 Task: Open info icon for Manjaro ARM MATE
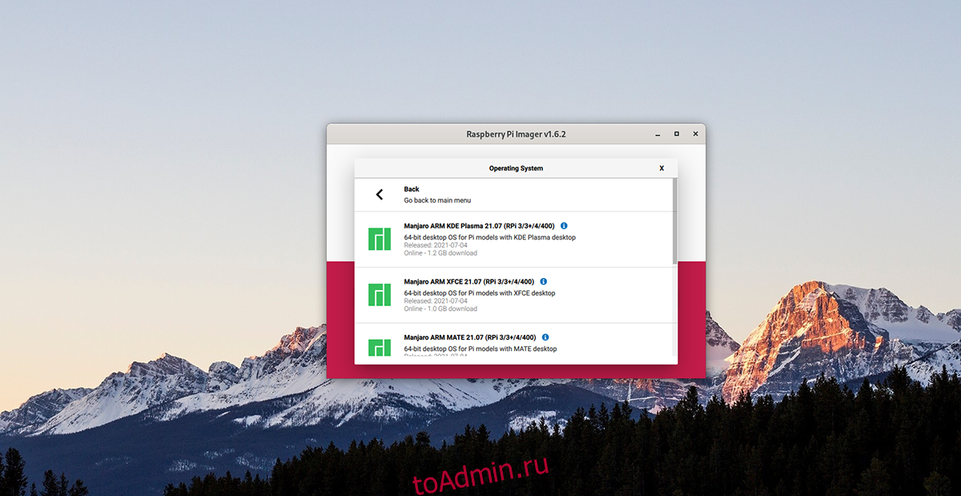545,337
